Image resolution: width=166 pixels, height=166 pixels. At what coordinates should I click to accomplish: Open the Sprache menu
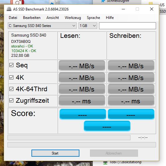93,18
